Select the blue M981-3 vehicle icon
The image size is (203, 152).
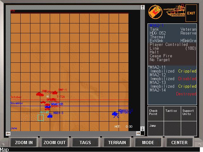50,116
